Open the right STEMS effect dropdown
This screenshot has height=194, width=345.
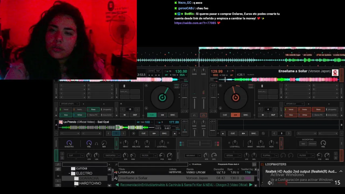coord(233,155)
